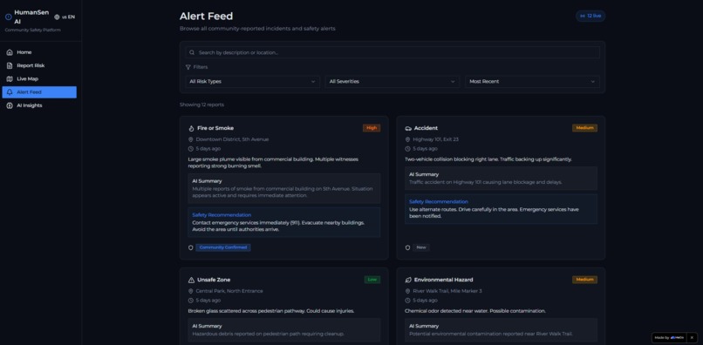The width and height of the screenshot is (703, 345).
Task: Click the Unsafe Zone card title
Action: click(214, 280)
